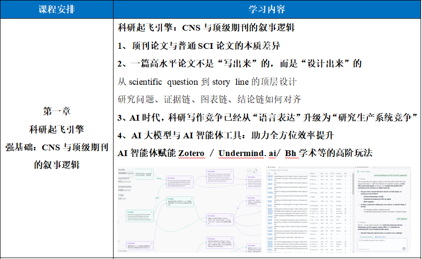Click the Report Writer button below chat
Image resolution: width=422 pixels, height=259 pixels.
point(380,237)
